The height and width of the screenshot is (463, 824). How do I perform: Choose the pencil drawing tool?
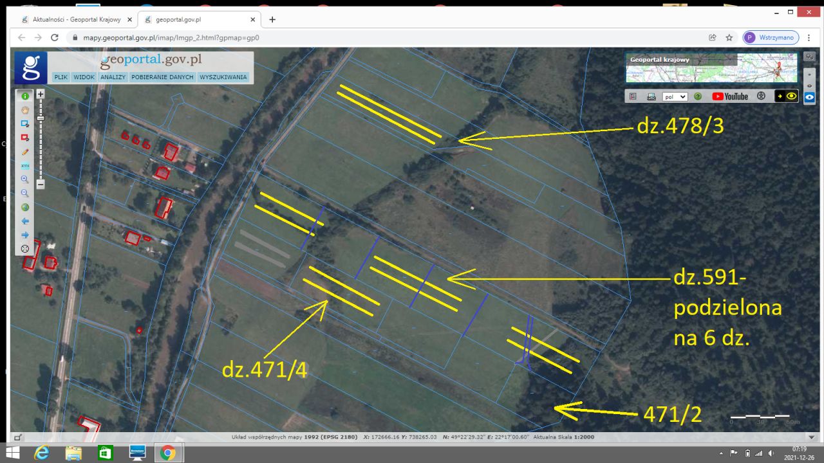pyautogui.click(x=25, y=152)
